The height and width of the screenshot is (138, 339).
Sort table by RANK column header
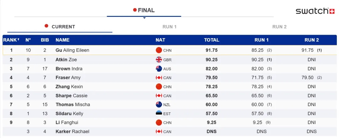11,40
